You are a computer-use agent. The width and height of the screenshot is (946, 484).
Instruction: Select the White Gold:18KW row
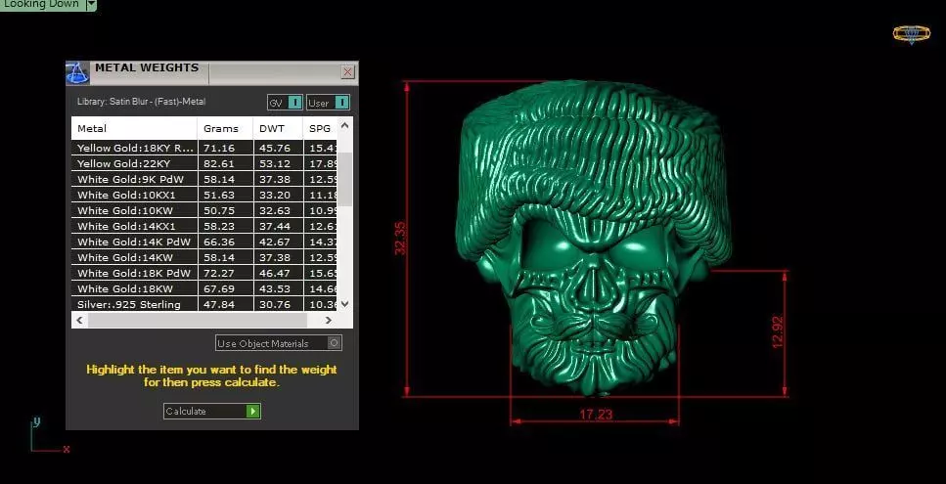(203, 288)
